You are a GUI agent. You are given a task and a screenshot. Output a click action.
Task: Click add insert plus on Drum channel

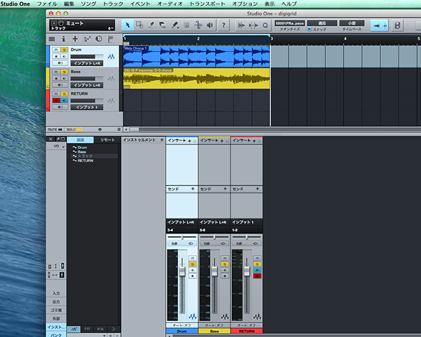pyautogui.click(x=189, y=141)
